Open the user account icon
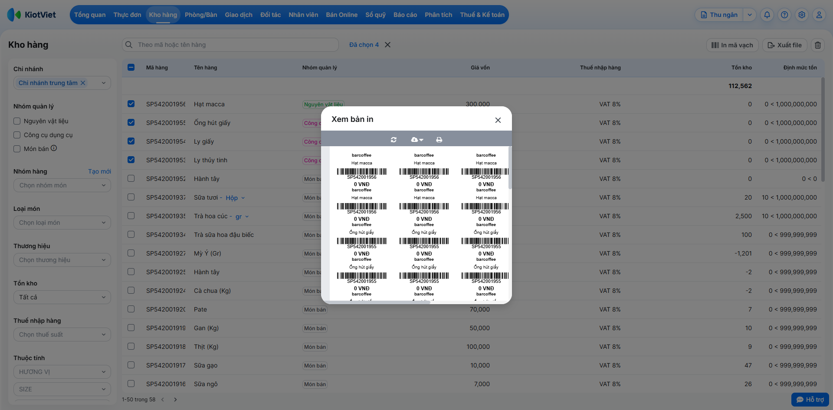833x410 pixels. pos(819,15)
